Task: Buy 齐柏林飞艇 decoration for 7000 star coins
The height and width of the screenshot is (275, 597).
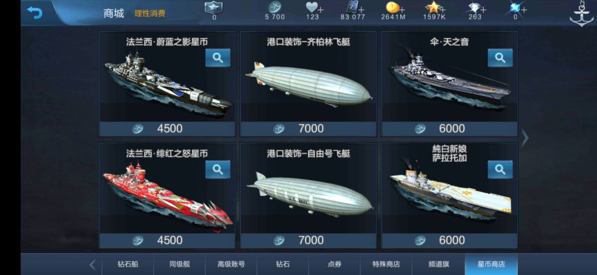Action: (308, 129)
